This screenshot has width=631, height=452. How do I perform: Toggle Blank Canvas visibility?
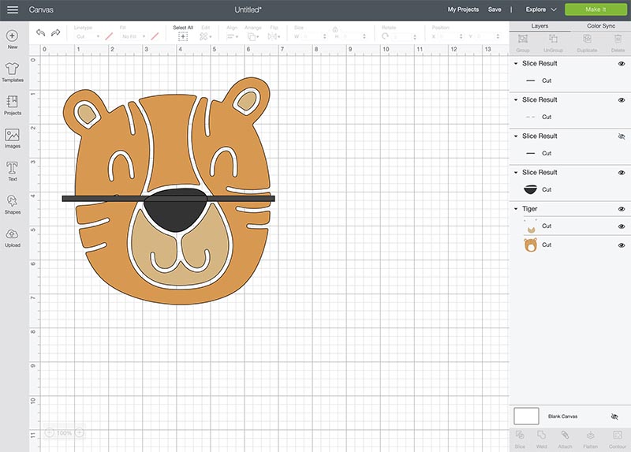click(x=614, y=416)
